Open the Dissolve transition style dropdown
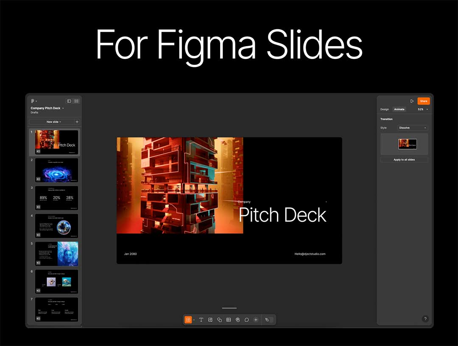Image resolution: width=458 pixels, height=346 pixels. pos(413,128)
